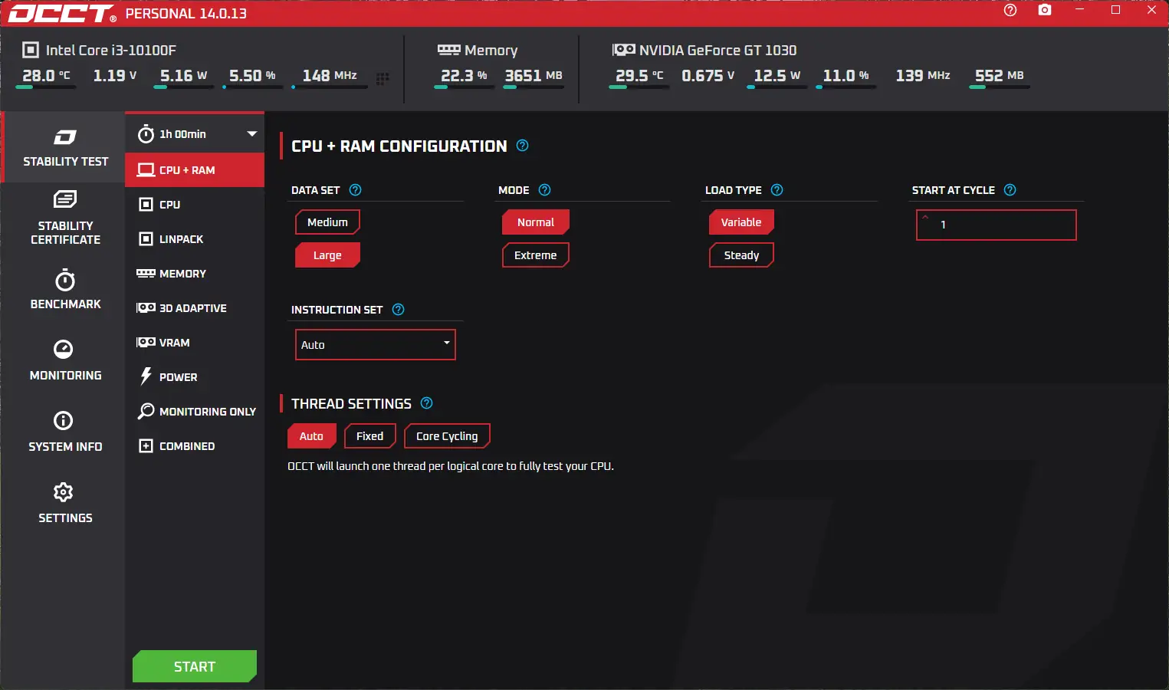Open the grid icon after CPU frequency reading

click(x=383, y=78)
